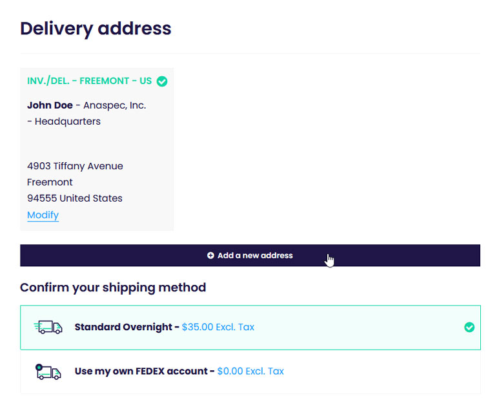
Task: Click the green checkmark beside FREEMONT - US
Action: click(162, 81)
